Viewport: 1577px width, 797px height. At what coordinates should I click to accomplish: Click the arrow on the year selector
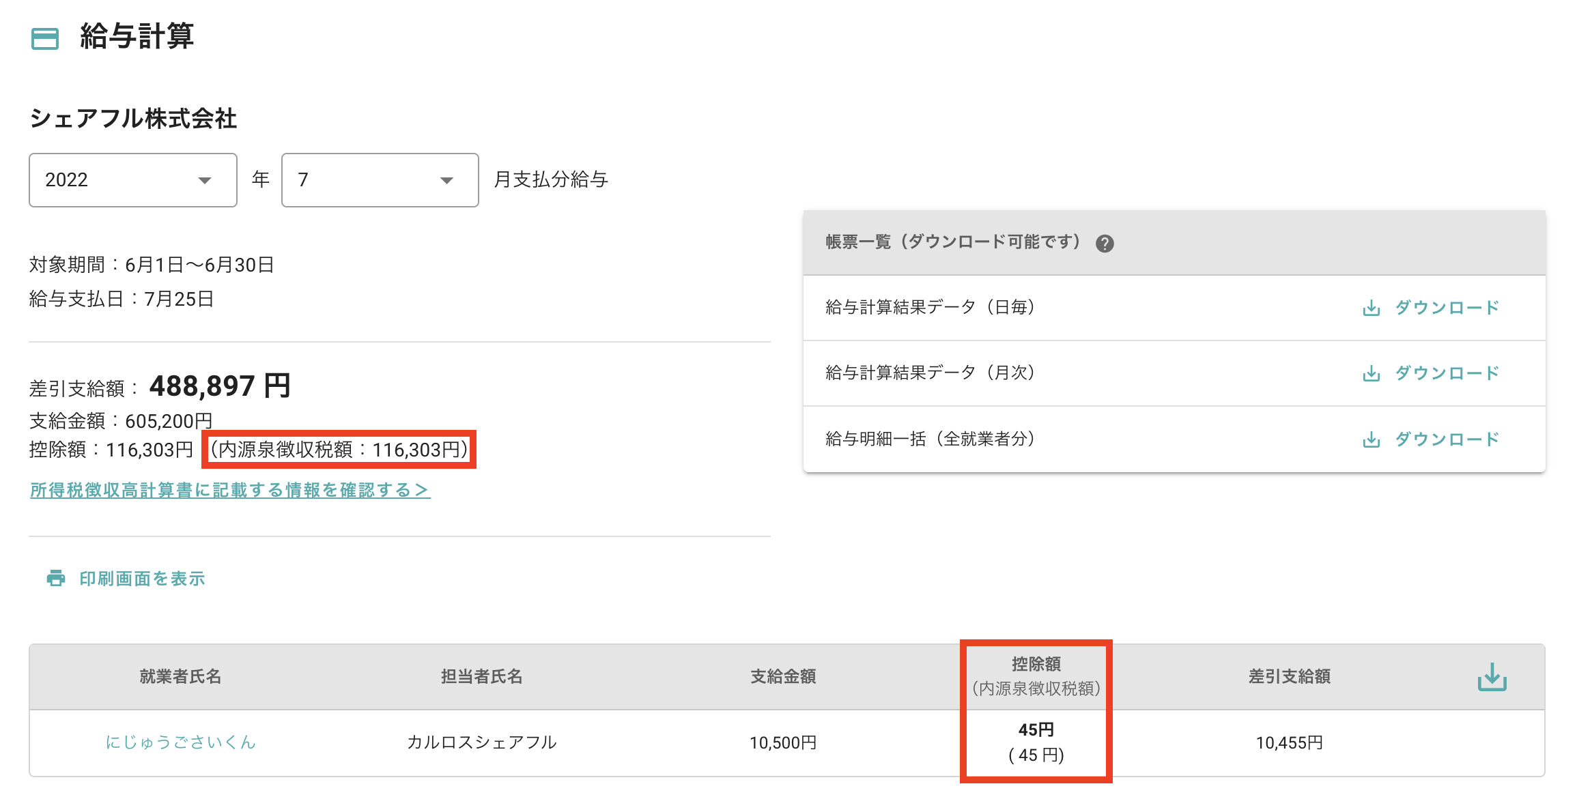(x=204, y=181)
